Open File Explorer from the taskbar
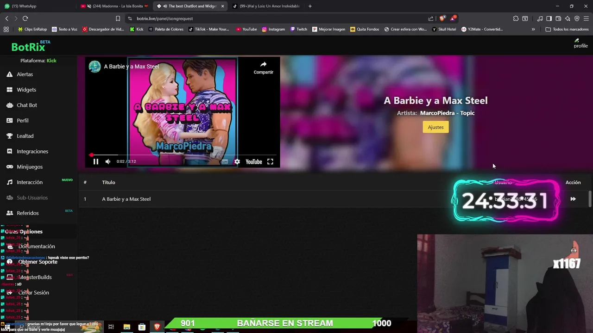Viewport: 593px width, 333px height. click(x=126, y=327)
